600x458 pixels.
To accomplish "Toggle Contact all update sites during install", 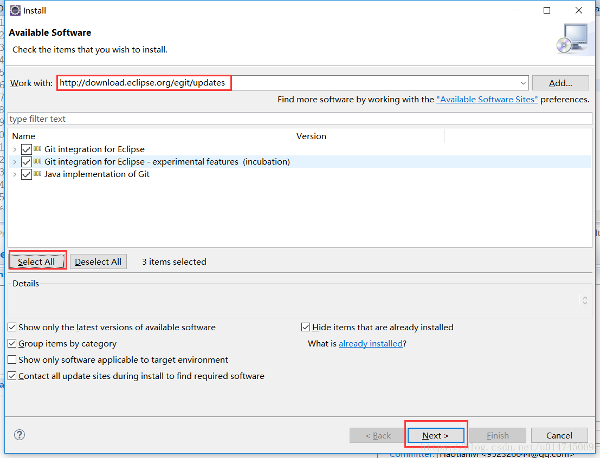I will pos(12,376).
